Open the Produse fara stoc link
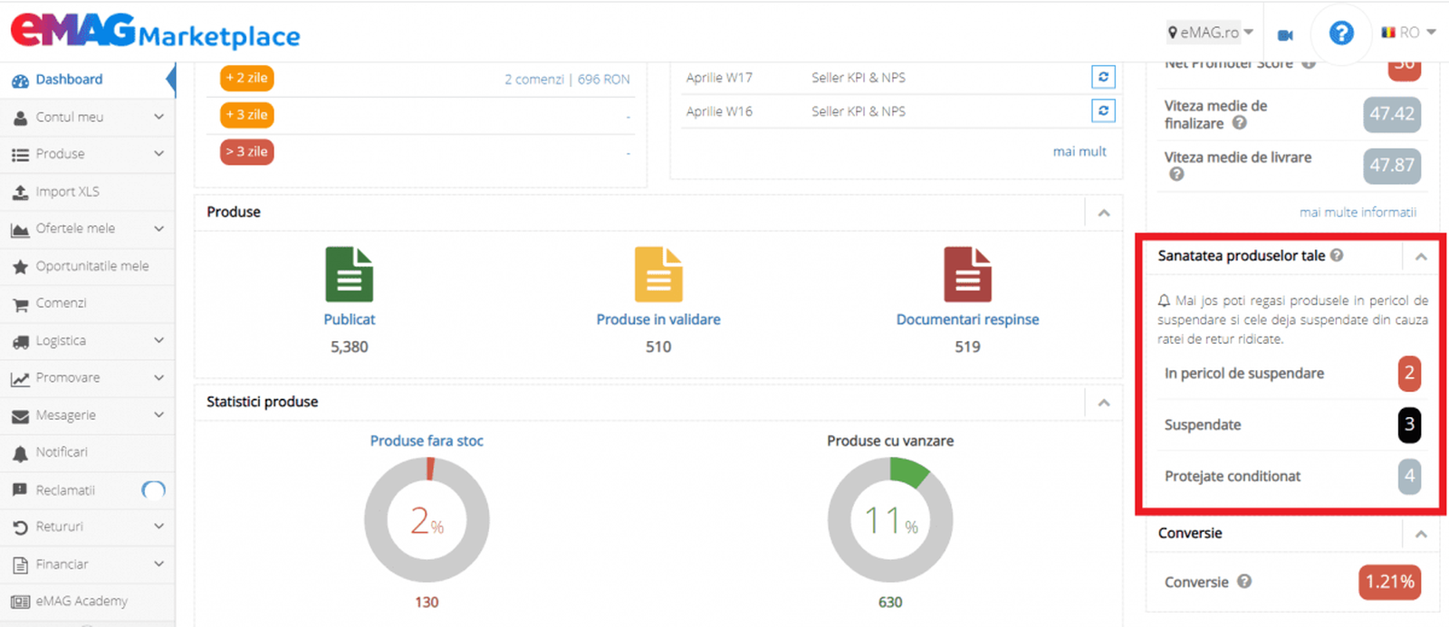This screenshot has width=1449, height=627. pos(427,441)
